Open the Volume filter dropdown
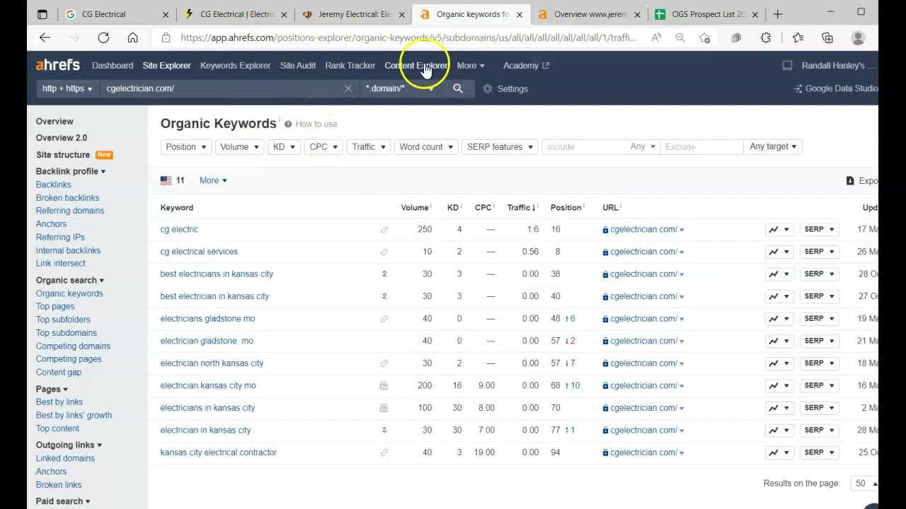The width and height of the screenshot is (906, 509). pyautogui.click(x=239, y=146)
